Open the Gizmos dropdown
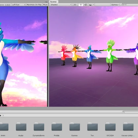Screen dimensions: 138x138 [x=115, y=5]
